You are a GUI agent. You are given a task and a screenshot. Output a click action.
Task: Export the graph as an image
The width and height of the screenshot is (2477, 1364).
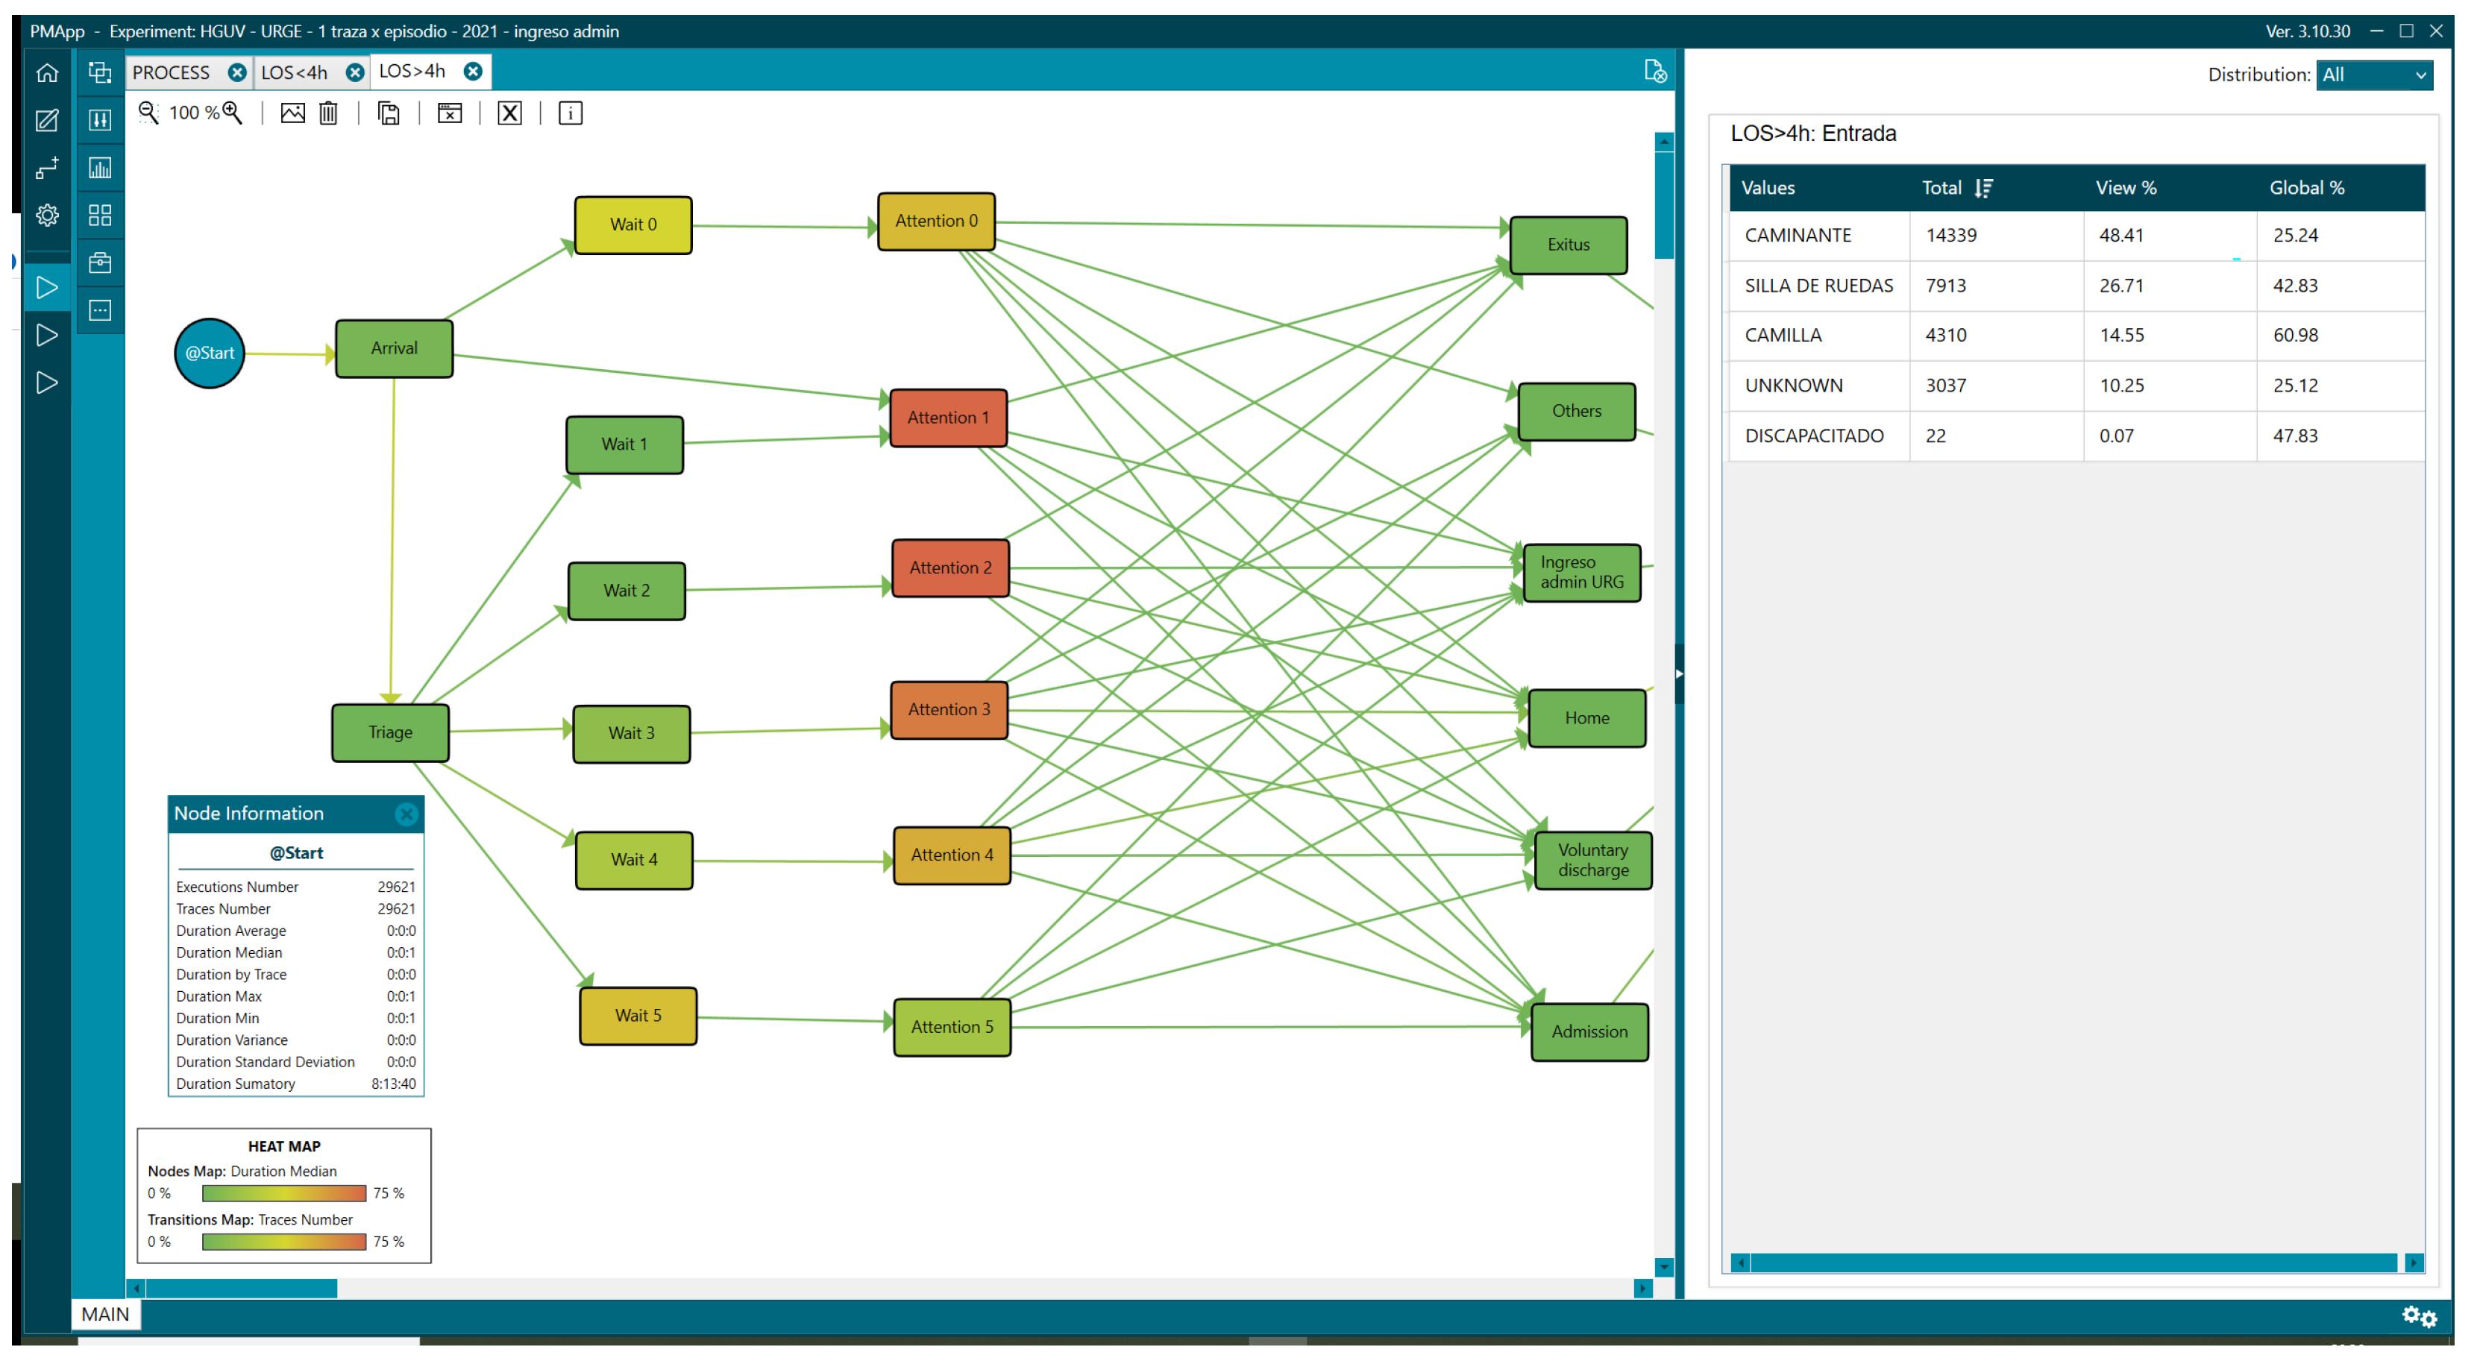[292, 113]
